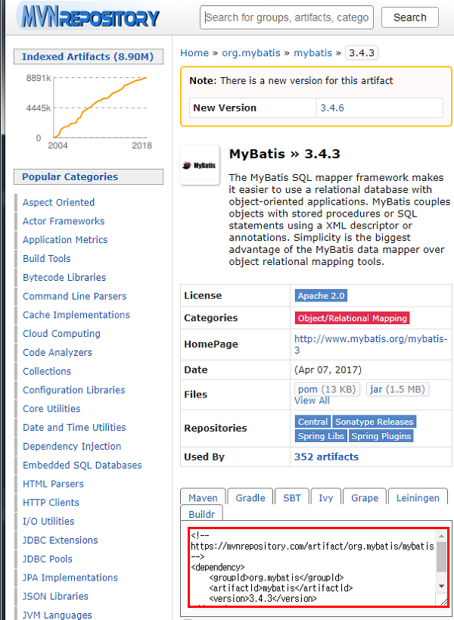Image resolution: width=454 pixels, height=620 pixels.
Task: Switch to the SBT tab
Action: pyautogui.click(x=292, y=497)
